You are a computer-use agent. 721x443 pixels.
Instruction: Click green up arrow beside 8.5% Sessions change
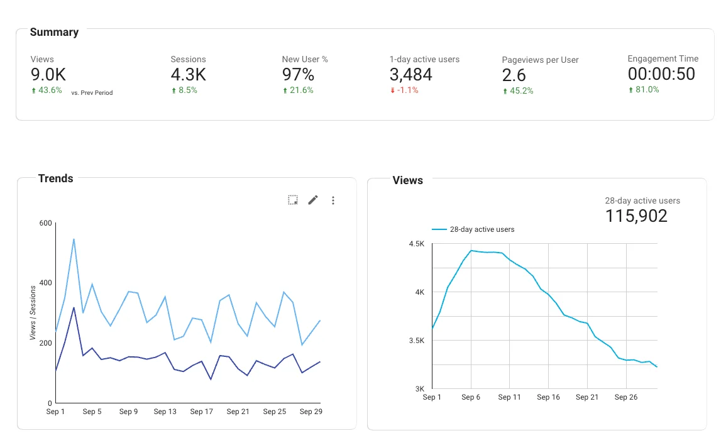coord(173,90)
